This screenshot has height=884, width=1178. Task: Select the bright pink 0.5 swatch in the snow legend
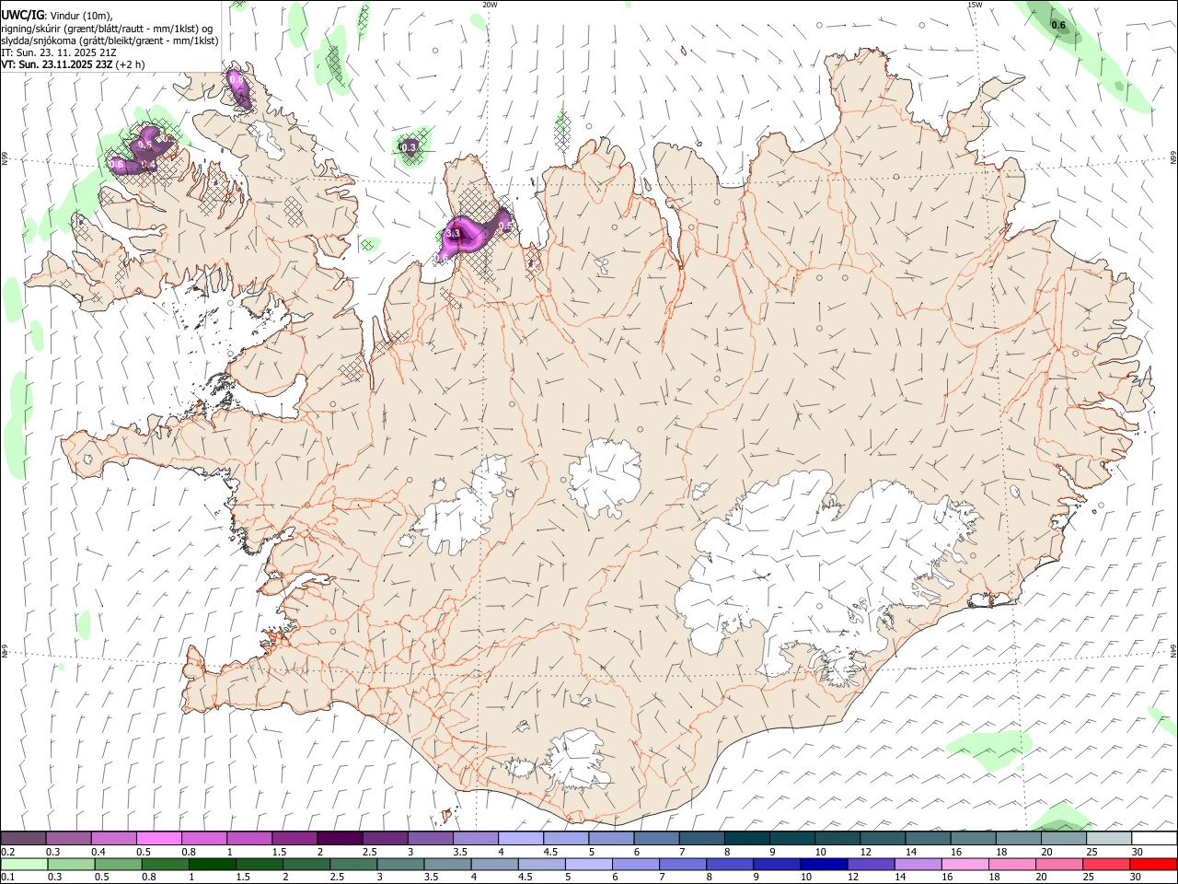point(159,838)
